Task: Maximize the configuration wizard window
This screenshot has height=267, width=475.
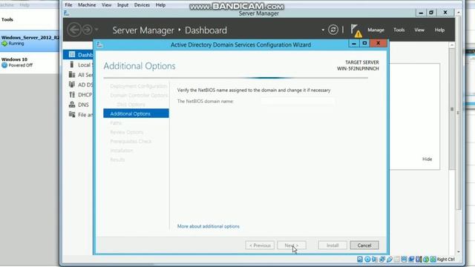Action: click(364, 44)
